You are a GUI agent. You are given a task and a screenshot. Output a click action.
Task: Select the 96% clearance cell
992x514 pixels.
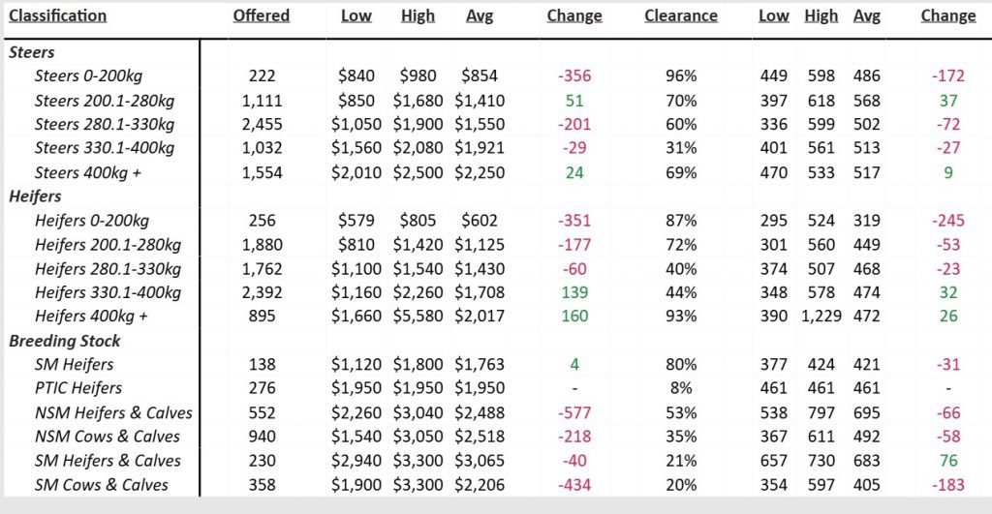(x=681, y=76)
